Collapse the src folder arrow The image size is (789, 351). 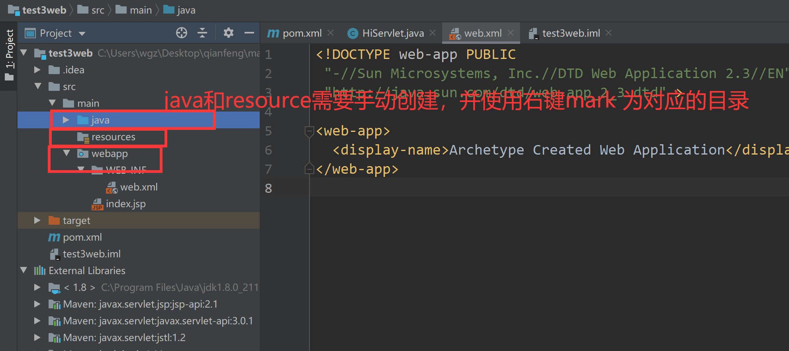click(38, 86)
